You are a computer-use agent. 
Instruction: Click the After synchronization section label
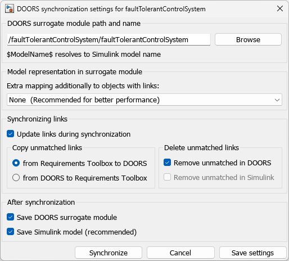coord(41,202)
